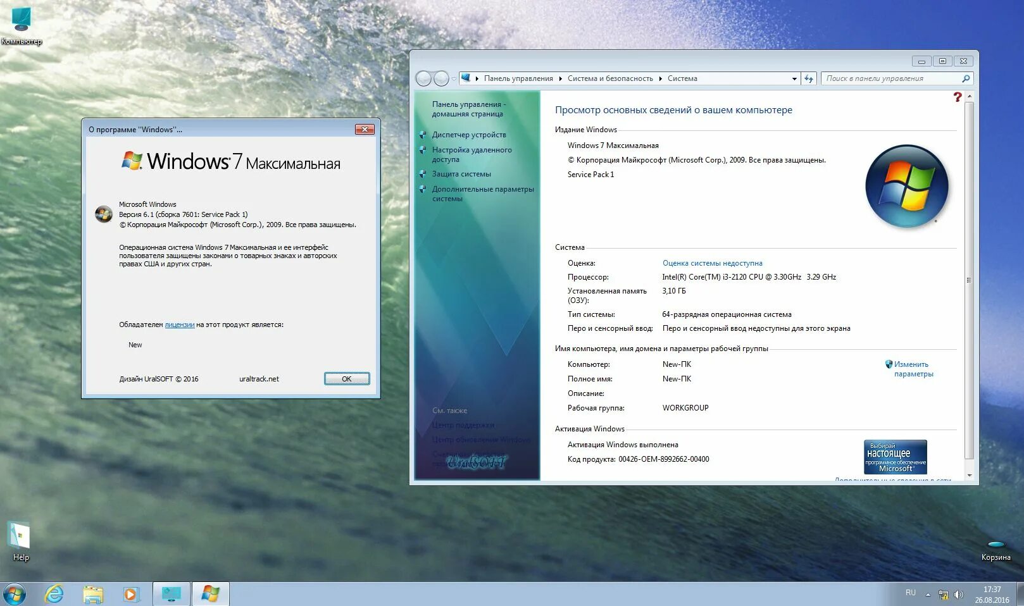Click the Forward navigation button
This screenshot has width=1024, height=606.
[x=441, y=78]
